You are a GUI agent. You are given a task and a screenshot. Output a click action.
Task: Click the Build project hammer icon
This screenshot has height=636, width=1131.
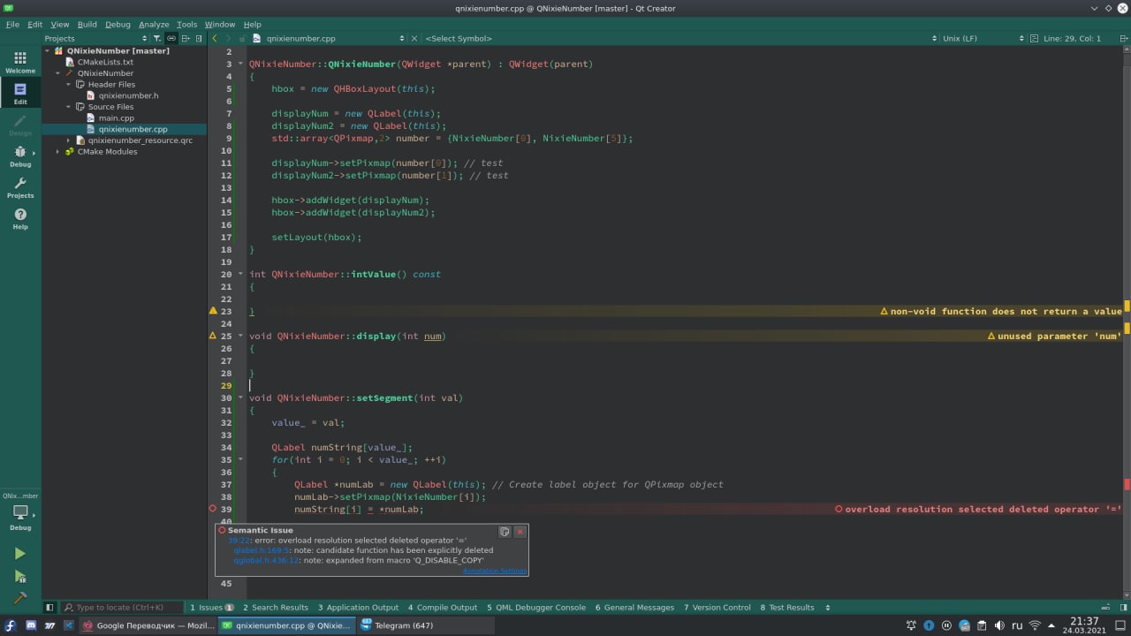(19, 598)
